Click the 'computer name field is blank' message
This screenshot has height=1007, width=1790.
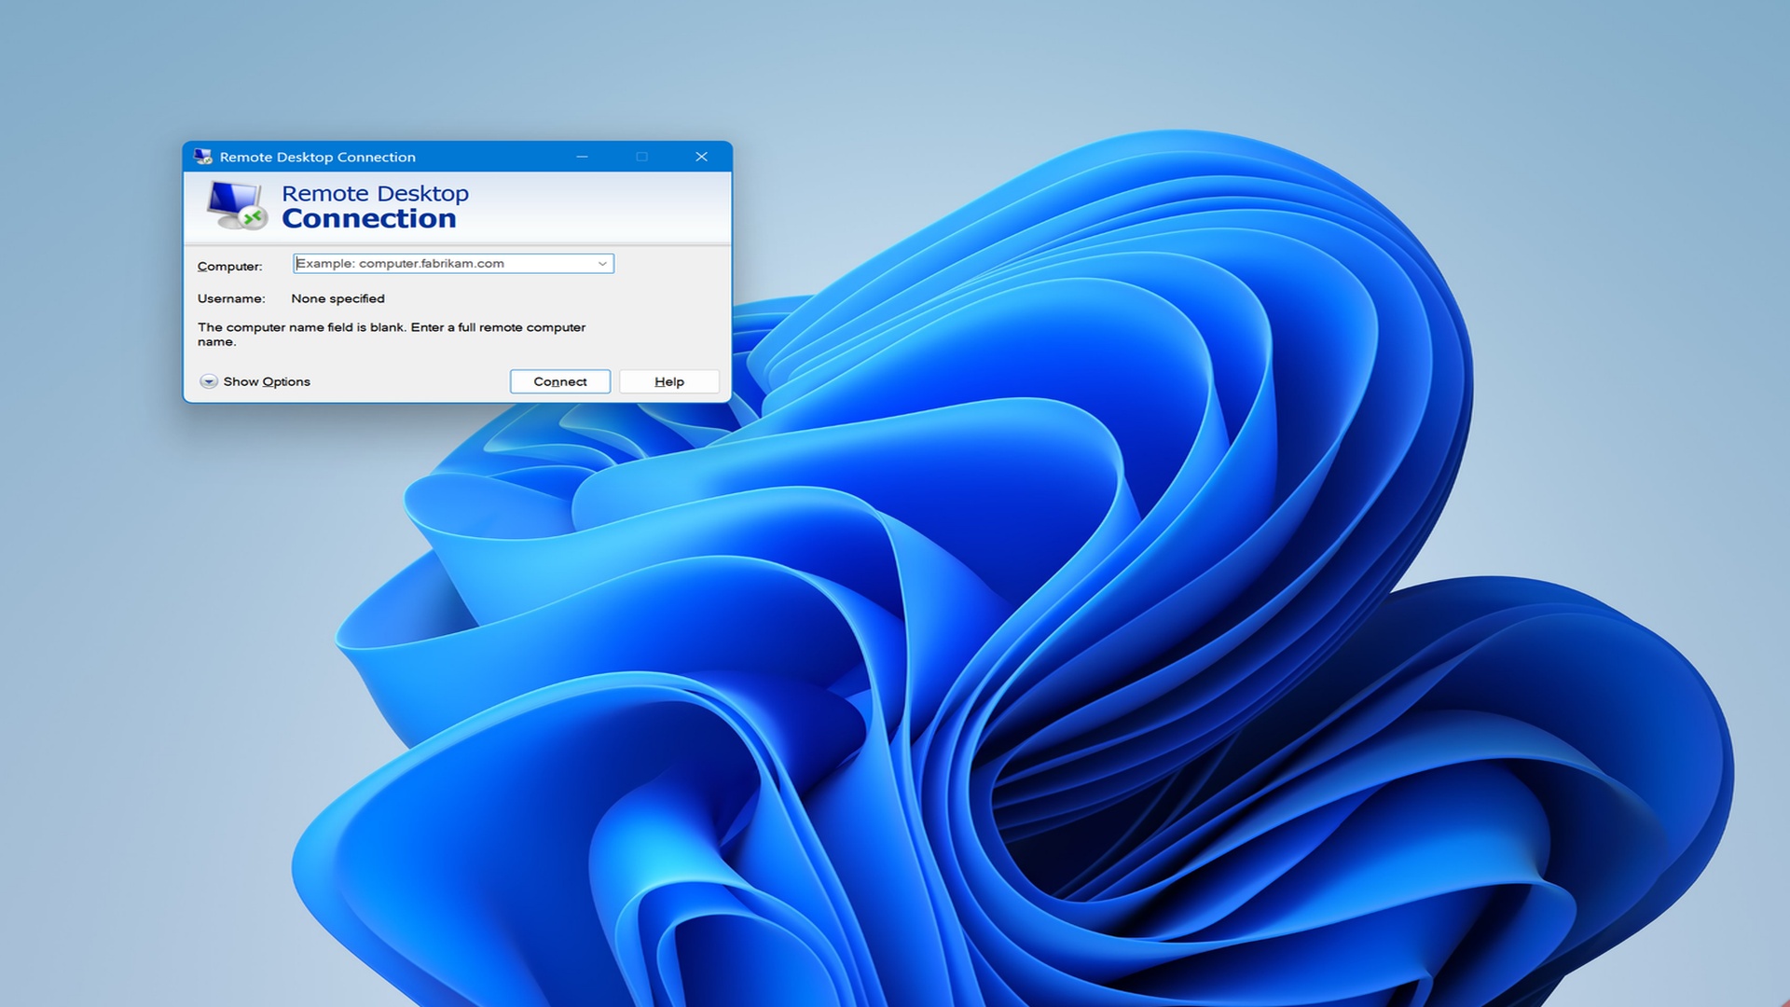click(x=392, y=334)
